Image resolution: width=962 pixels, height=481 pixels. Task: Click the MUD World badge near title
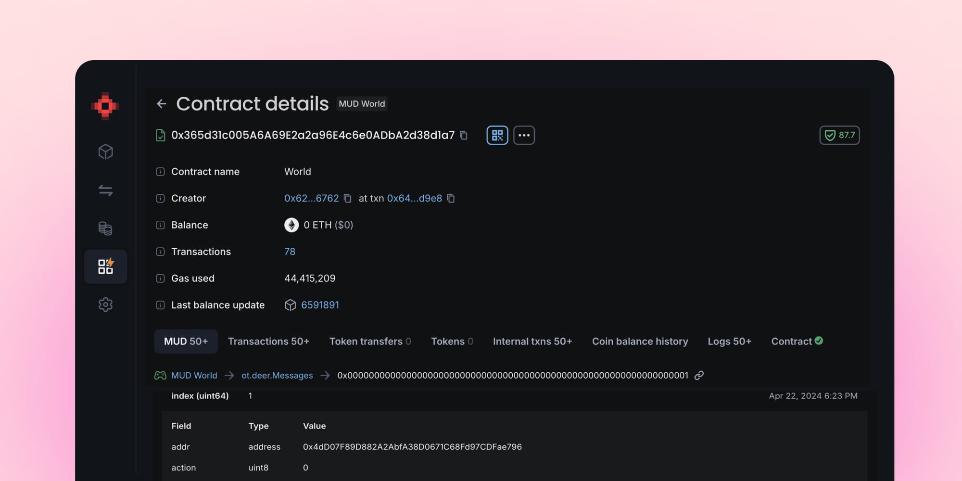[362, 104]
